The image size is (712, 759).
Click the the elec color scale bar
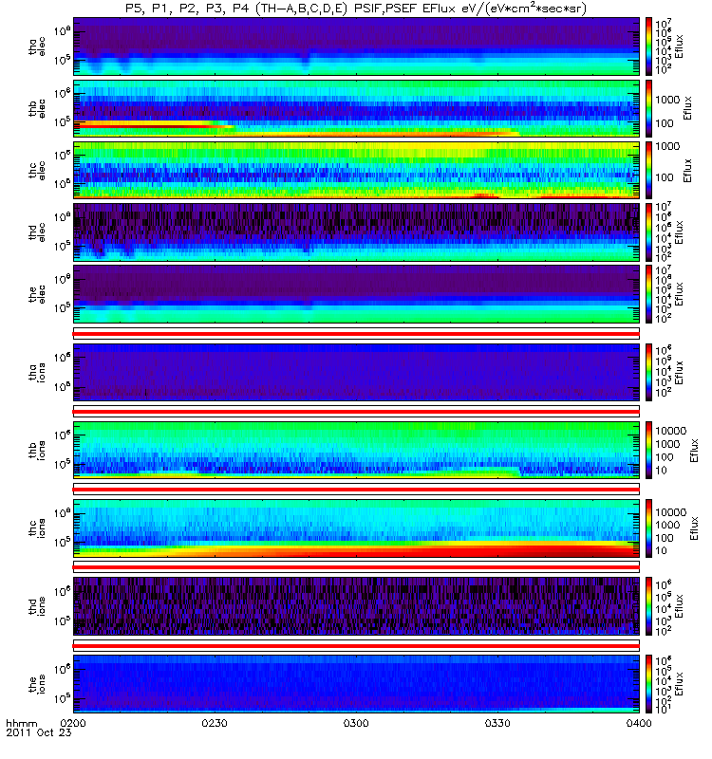[x=648, y=294]
